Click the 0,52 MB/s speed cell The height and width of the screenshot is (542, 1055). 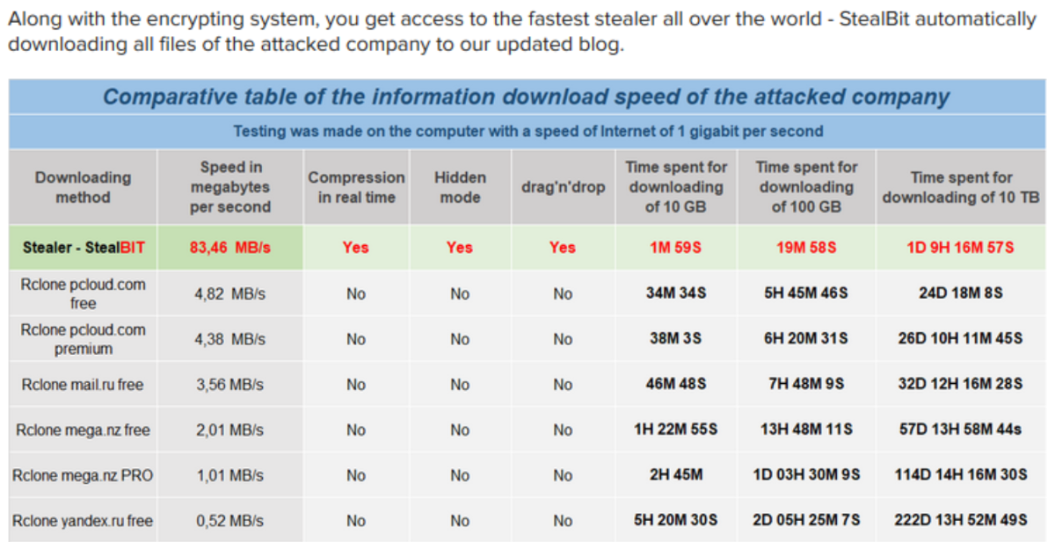pos(230,521)
